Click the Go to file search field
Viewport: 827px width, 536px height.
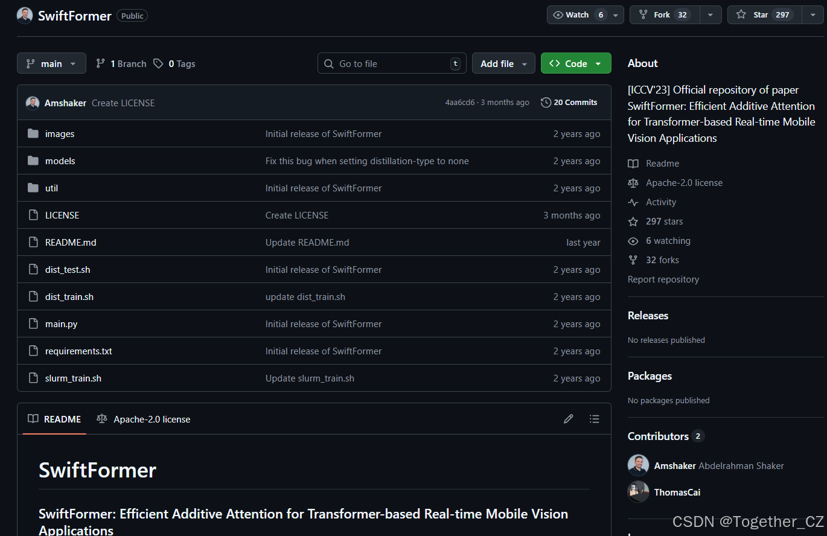tap(392, 63)
